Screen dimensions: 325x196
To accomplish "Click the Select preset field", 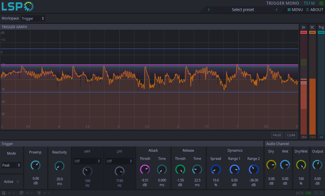I will tap(243, 10).
